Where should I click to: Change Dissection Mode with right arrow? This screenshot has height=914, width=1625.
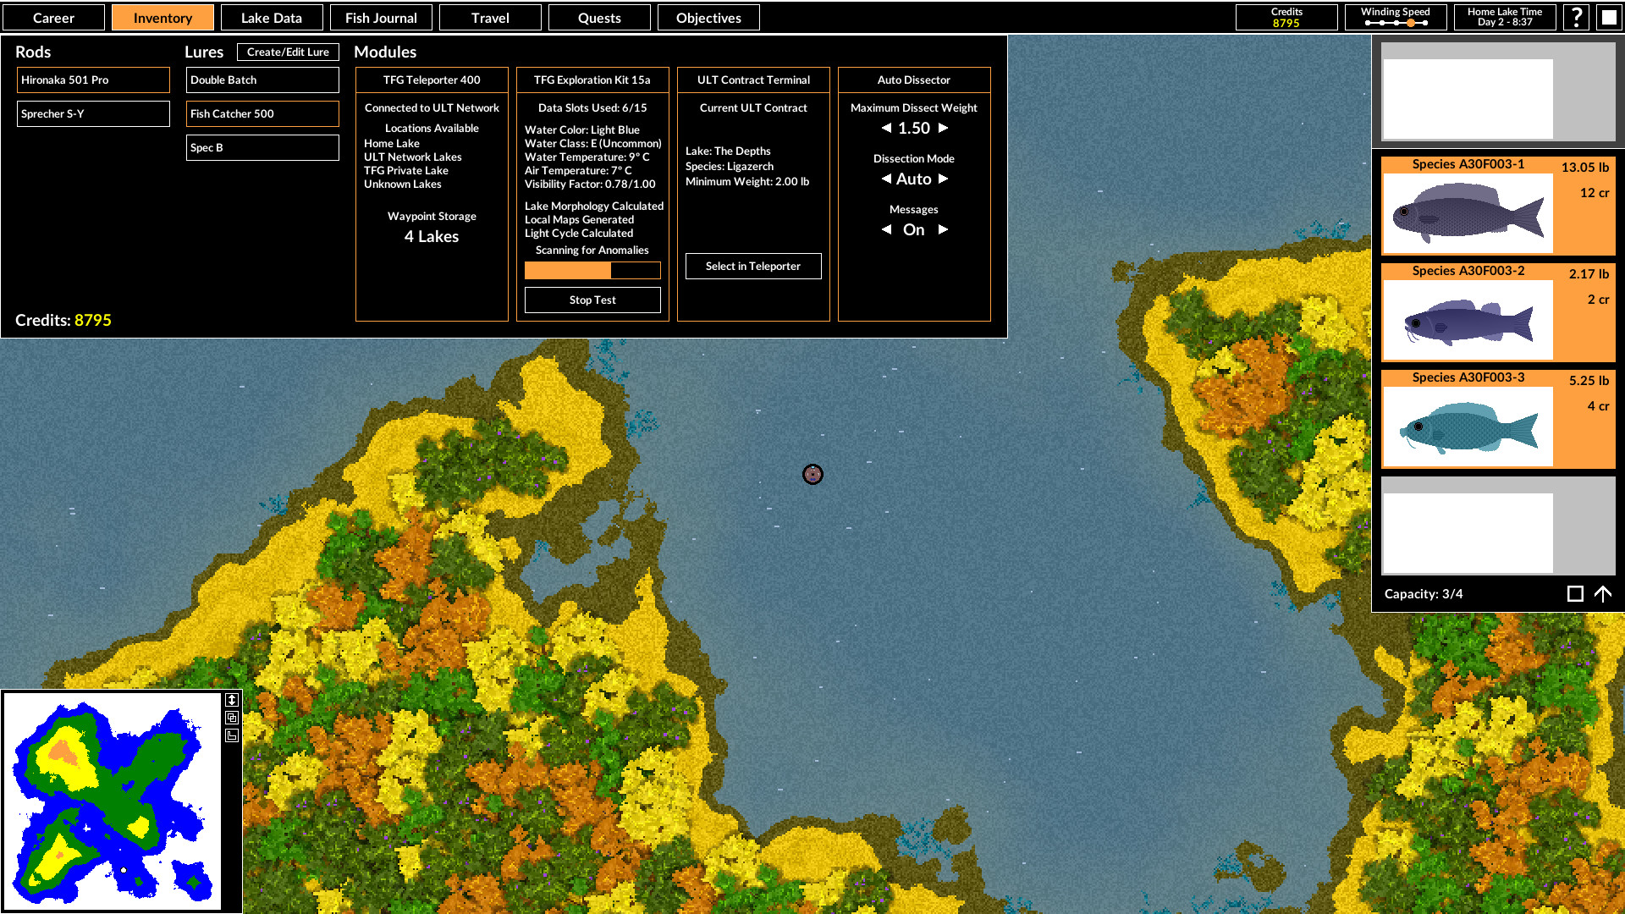(943, 179)
